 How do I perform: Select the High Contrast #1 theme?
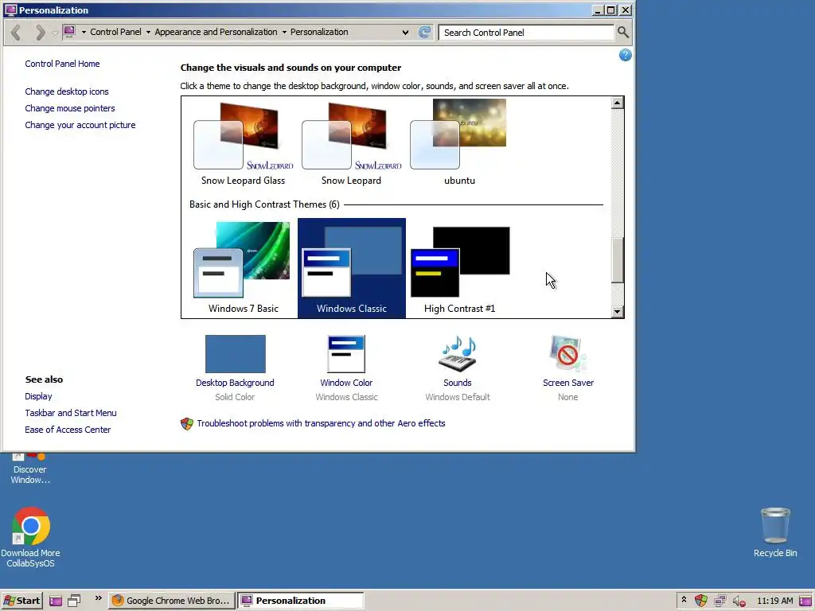[x=459, y=267]
